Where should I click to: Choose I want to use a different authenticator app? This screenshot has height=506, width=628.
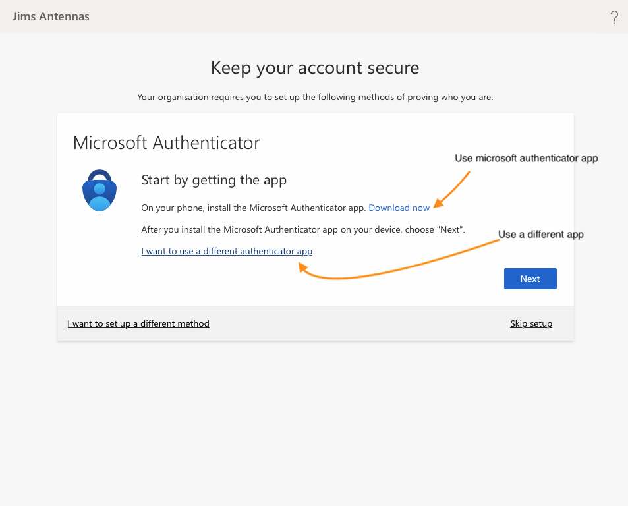pos(227,252)
